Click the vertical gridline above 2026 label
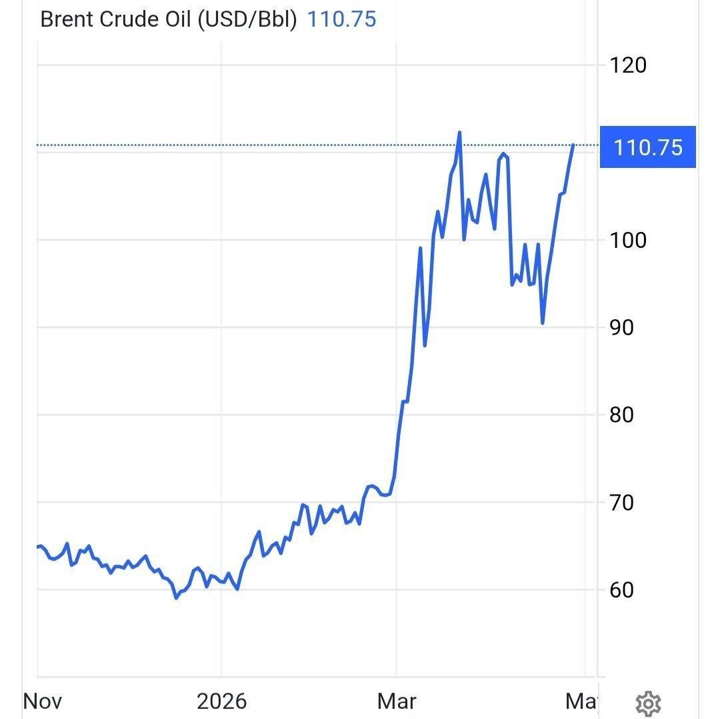 (221, 333)
